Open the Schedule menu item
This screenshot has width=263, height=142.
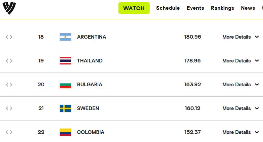click(x=168, y=8)
